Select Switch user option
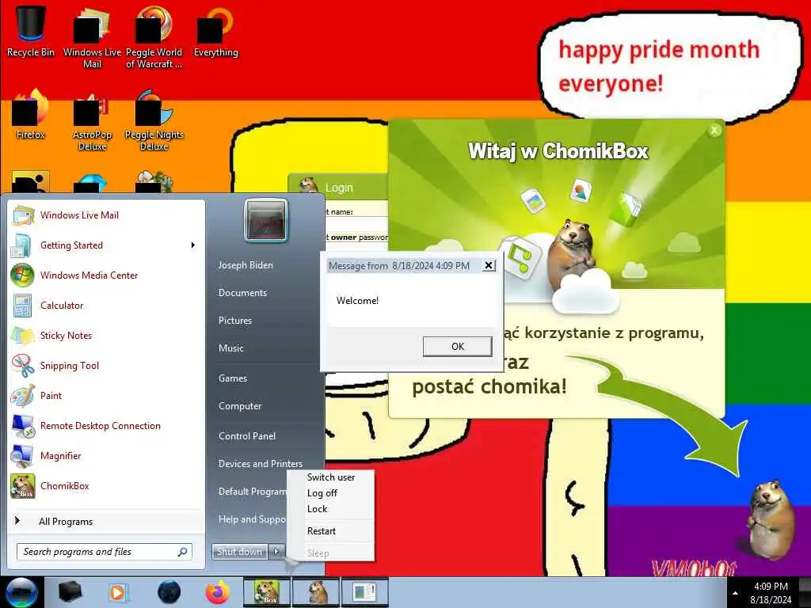 331,477
